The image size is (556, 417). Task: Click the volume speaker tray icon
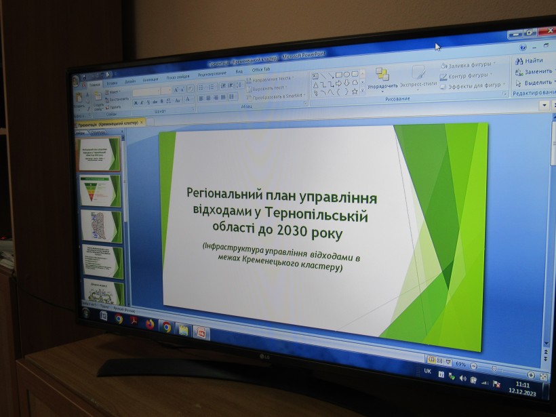pyautogui.click(x=462, y=378)
